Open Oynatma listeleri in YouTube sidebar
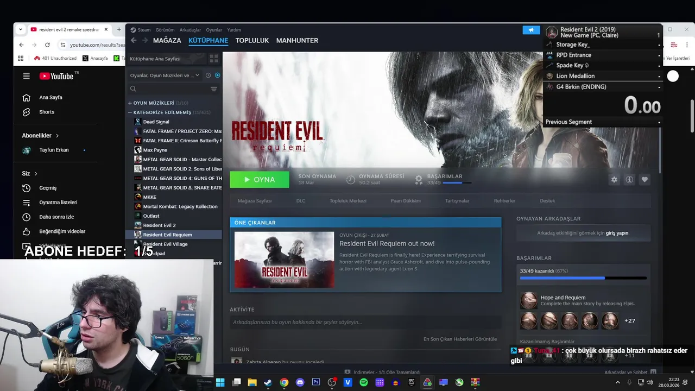The width and height of the screenshot is (695, 391). click(x=58, y=203)
